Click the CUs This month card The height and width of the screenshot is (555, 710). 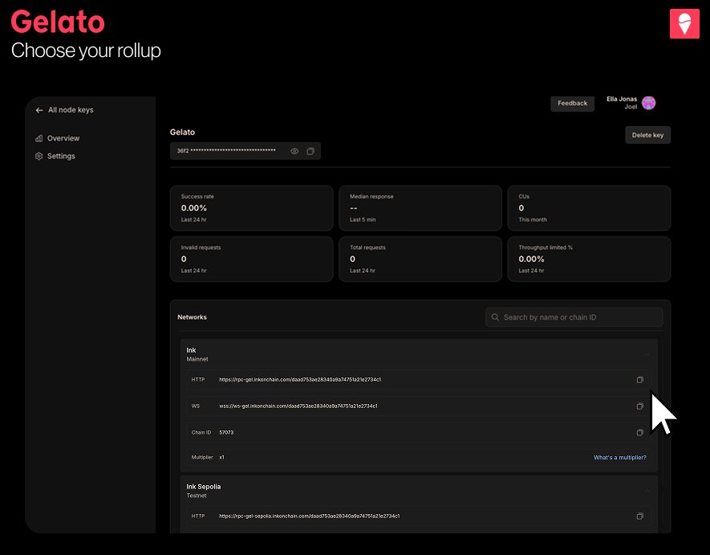589,208
